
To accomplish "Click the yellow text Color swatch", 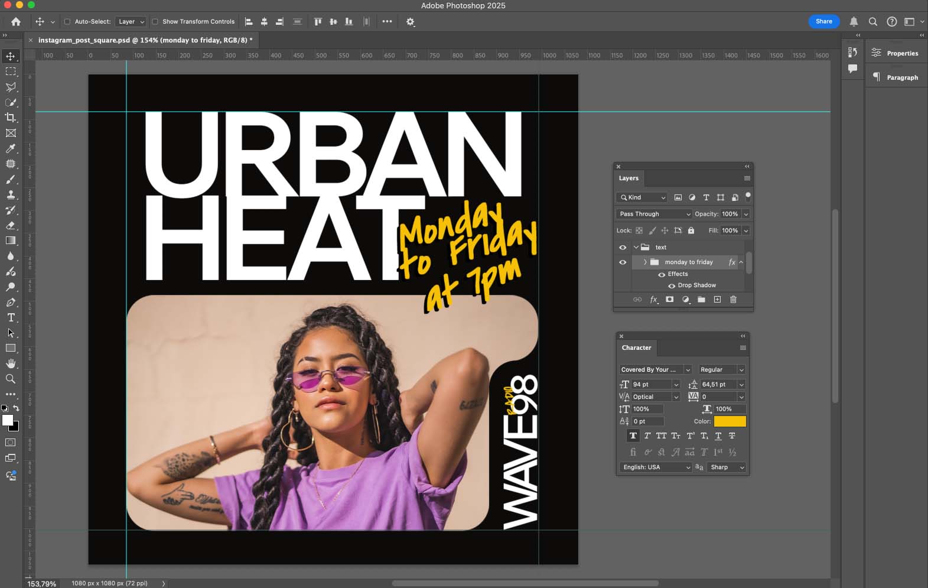I will coord(730,421).
